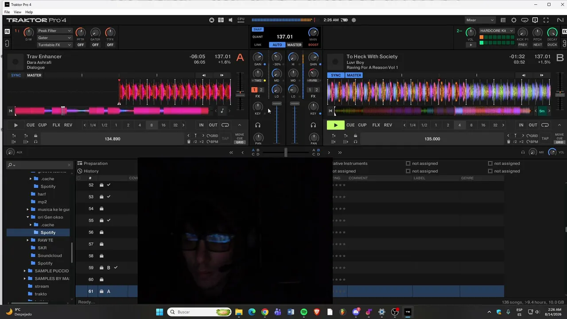This screenshot has height=319, width=567.
Task: Click the CUE button on deck A
Action: click(31, 125)
